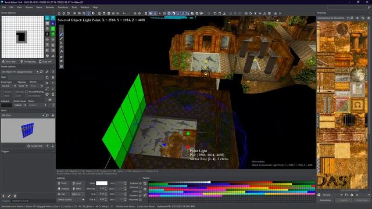This screenshot has width=372, height=209.
Task: Add a Point light
Action: tap(63, 183)
